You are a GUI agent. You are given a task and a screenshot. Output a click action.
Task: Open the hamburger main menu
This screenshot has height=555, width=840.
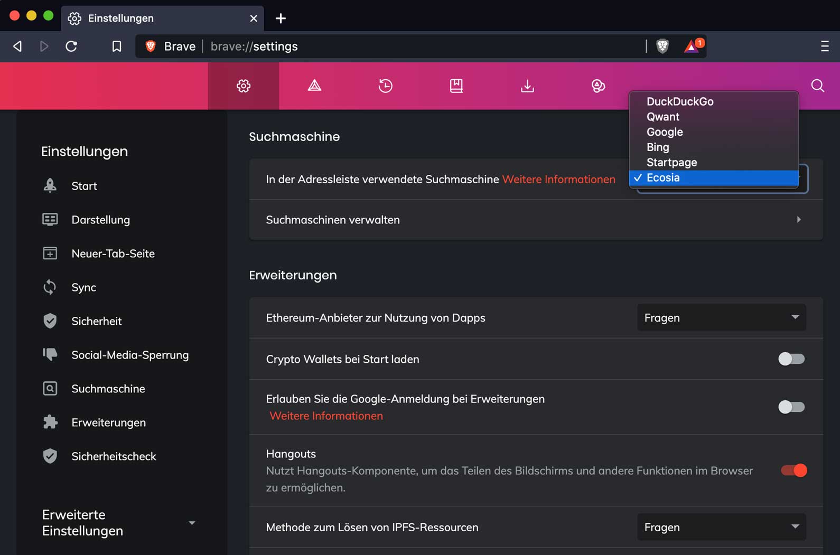[x=825, y=46]
